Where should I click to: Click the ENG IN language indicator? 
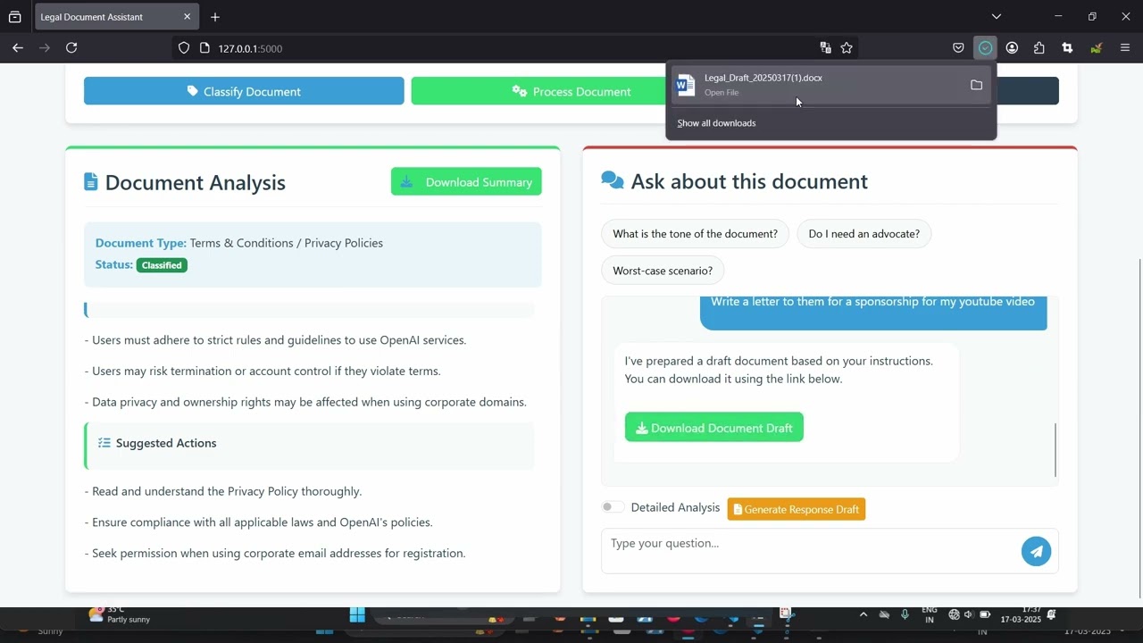(930, 614)
